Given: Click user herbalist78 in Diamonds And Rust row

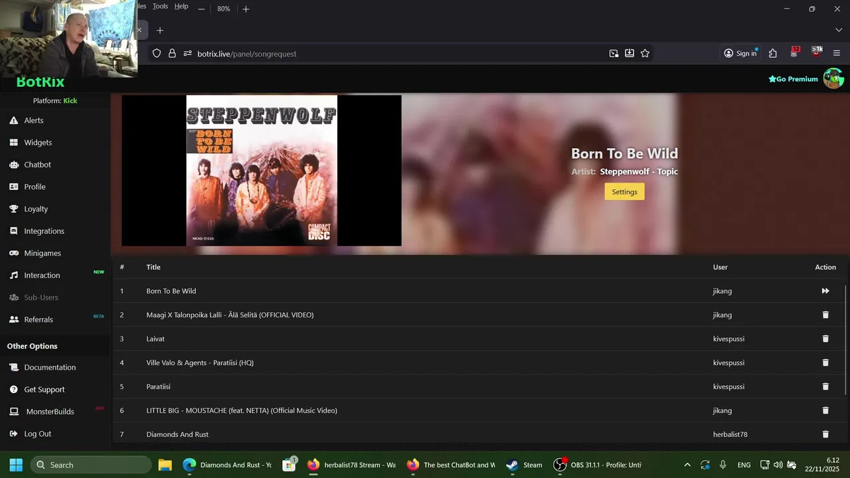Looking at the screenshot, I should (x=730, y=434).
